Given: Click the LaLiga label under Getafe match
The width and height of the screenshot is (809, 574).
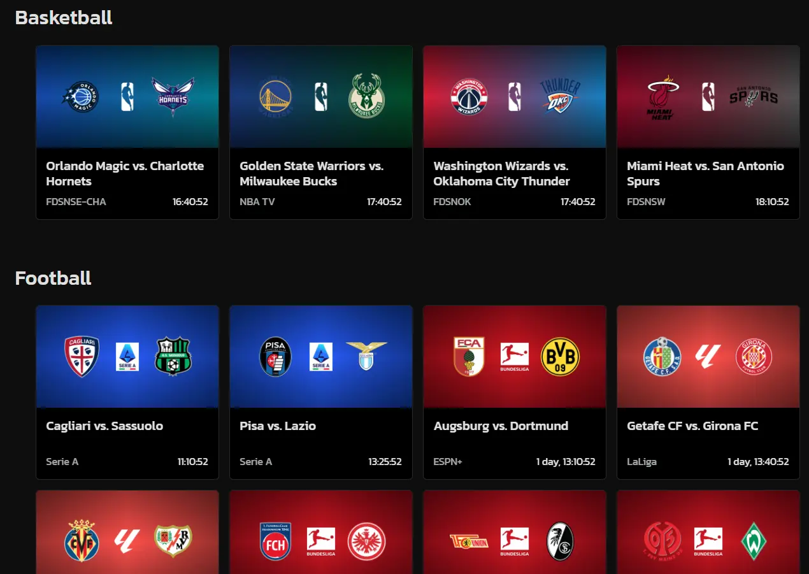Looking at the screenshot, I should coord(641,462).
